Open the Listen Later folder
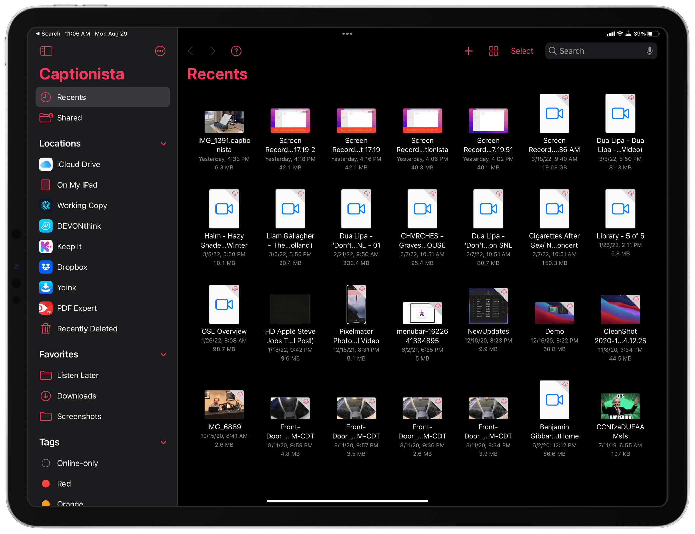 pyautogui.click(x=103, y=375)
